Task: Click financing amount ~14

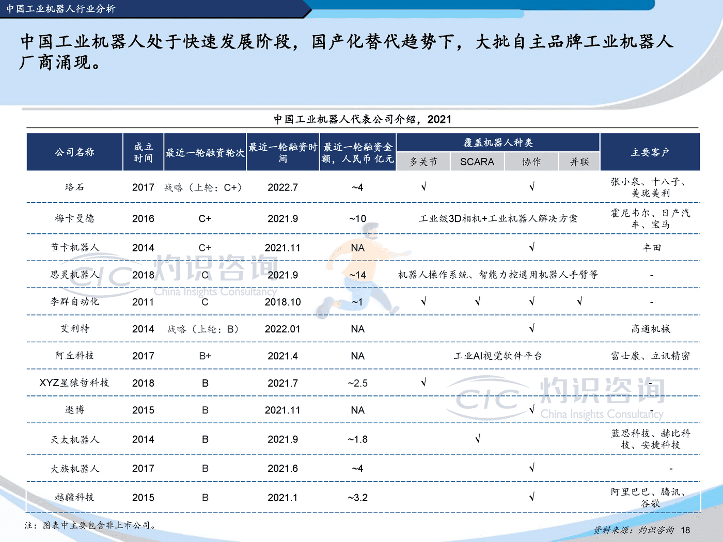Action: pyautogui.click(x=357, y=275)
